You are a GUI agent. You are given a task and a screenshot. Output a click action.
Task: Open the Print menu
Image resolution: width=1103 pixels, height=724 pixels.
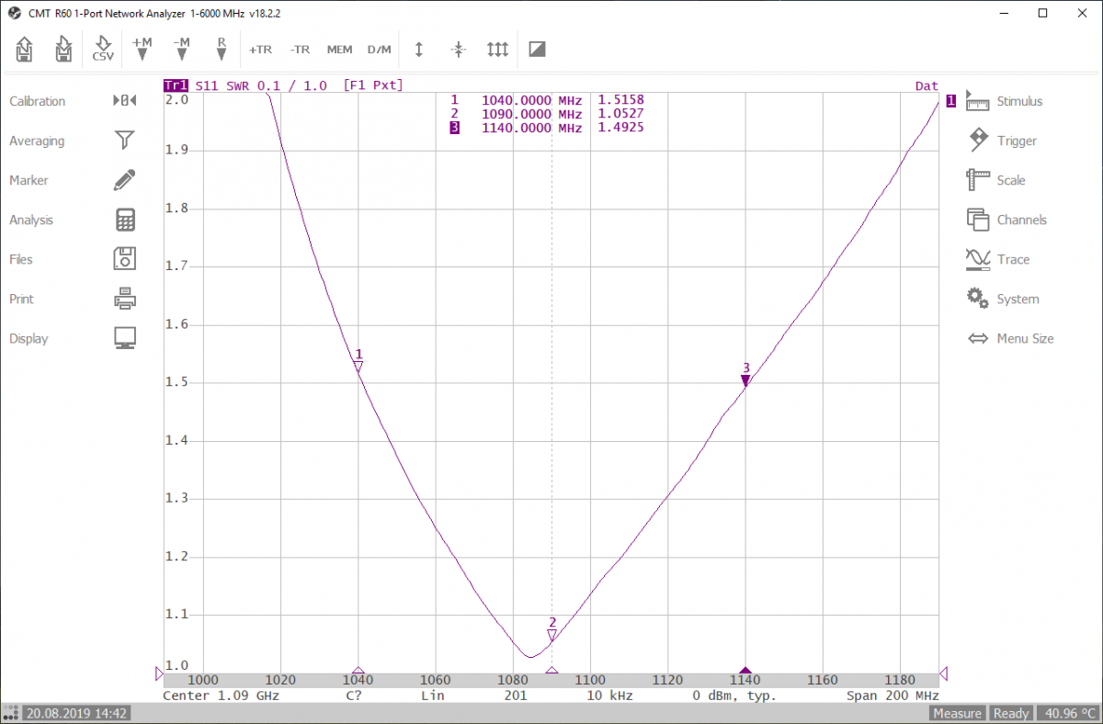[x=73, y=299]
